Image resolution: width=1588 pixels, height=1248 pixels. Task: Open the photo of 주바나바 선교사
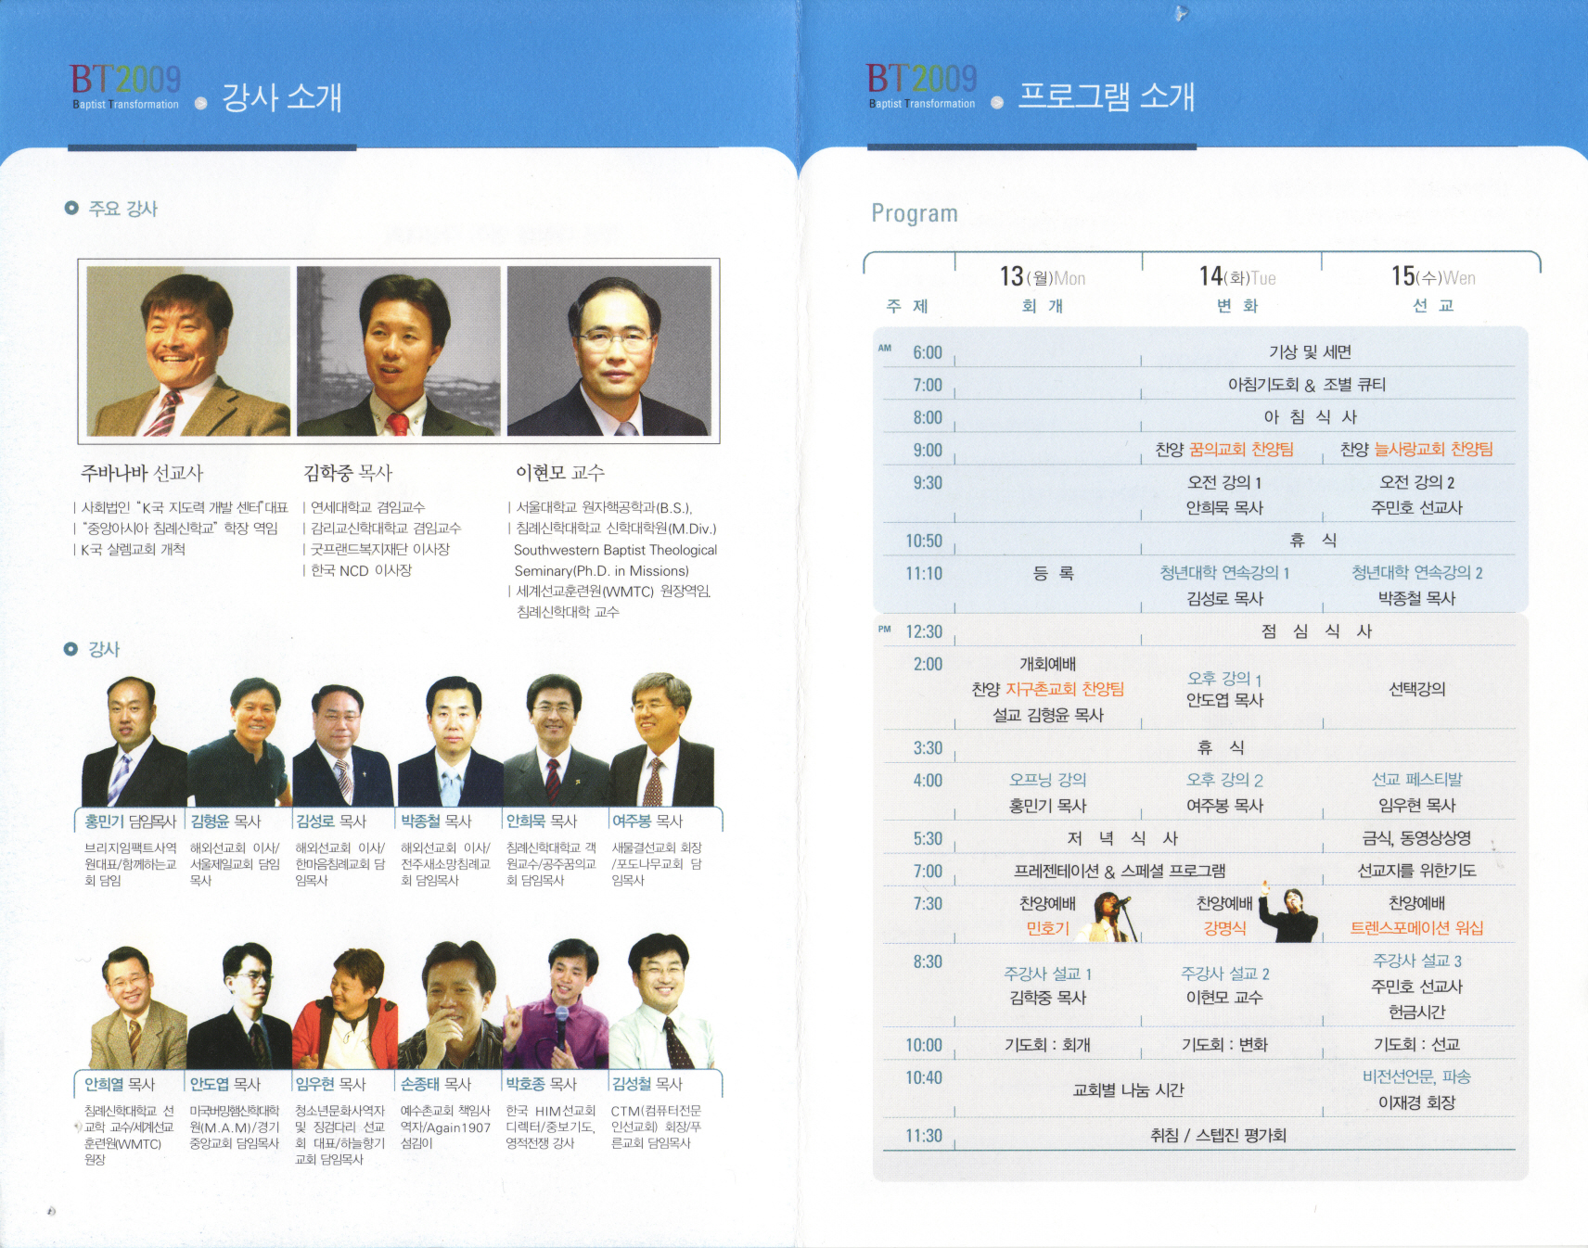click(187, 351)
